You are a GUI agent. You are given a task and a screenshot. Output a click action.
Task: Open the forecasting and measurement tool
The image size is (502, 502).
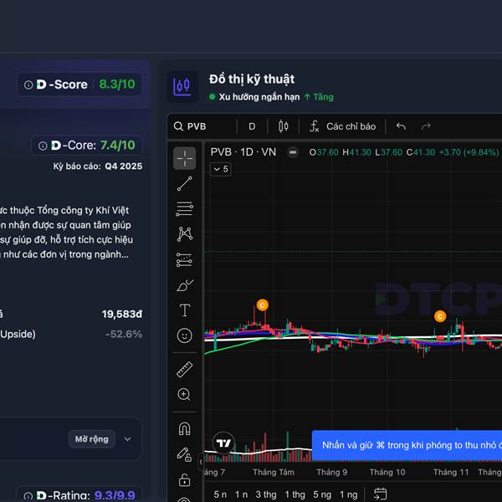click(x=184, y=259)
